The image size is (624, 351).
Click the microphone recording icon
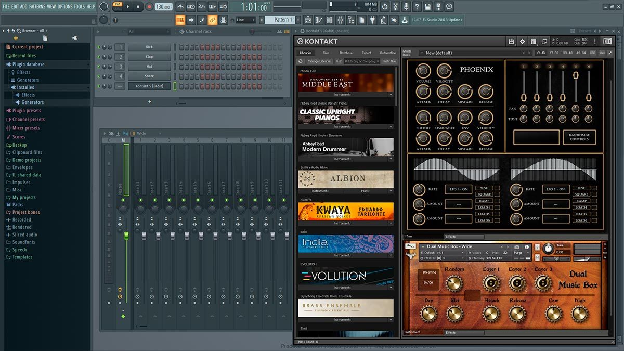pos(406,7)
